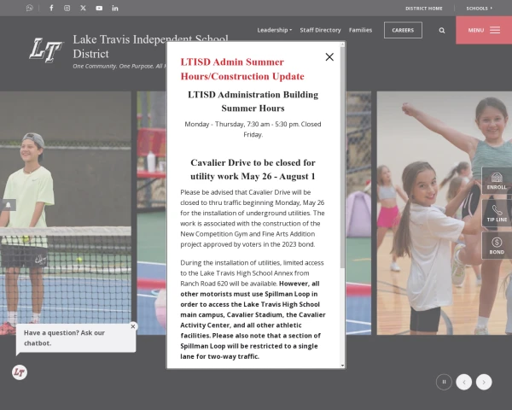The height and width of the screenshot is (410, 512).
Task: Open the district LinkedIn page
Action: pos(115,8)
